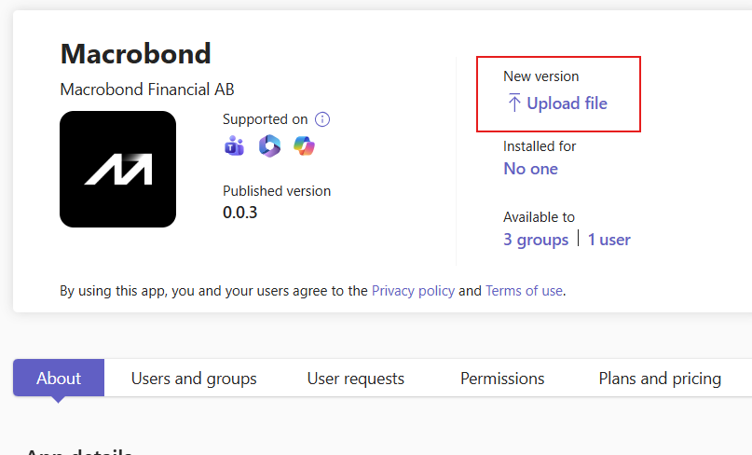The width and height of the screenshot is (752, 455).
Task: Open the 3 groups link
Action: click(x=536, y=240)
